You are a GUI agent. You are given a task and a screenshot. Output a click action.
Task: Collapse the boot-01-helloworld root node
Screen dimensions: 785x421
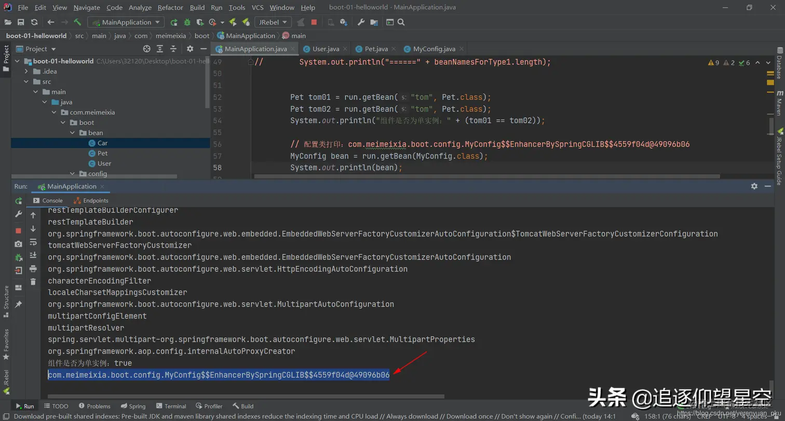(17, 61)
